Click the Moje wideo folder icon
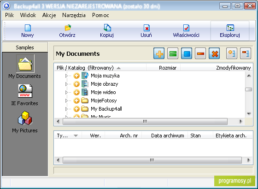Screen dimensions: 258x189 85,92
